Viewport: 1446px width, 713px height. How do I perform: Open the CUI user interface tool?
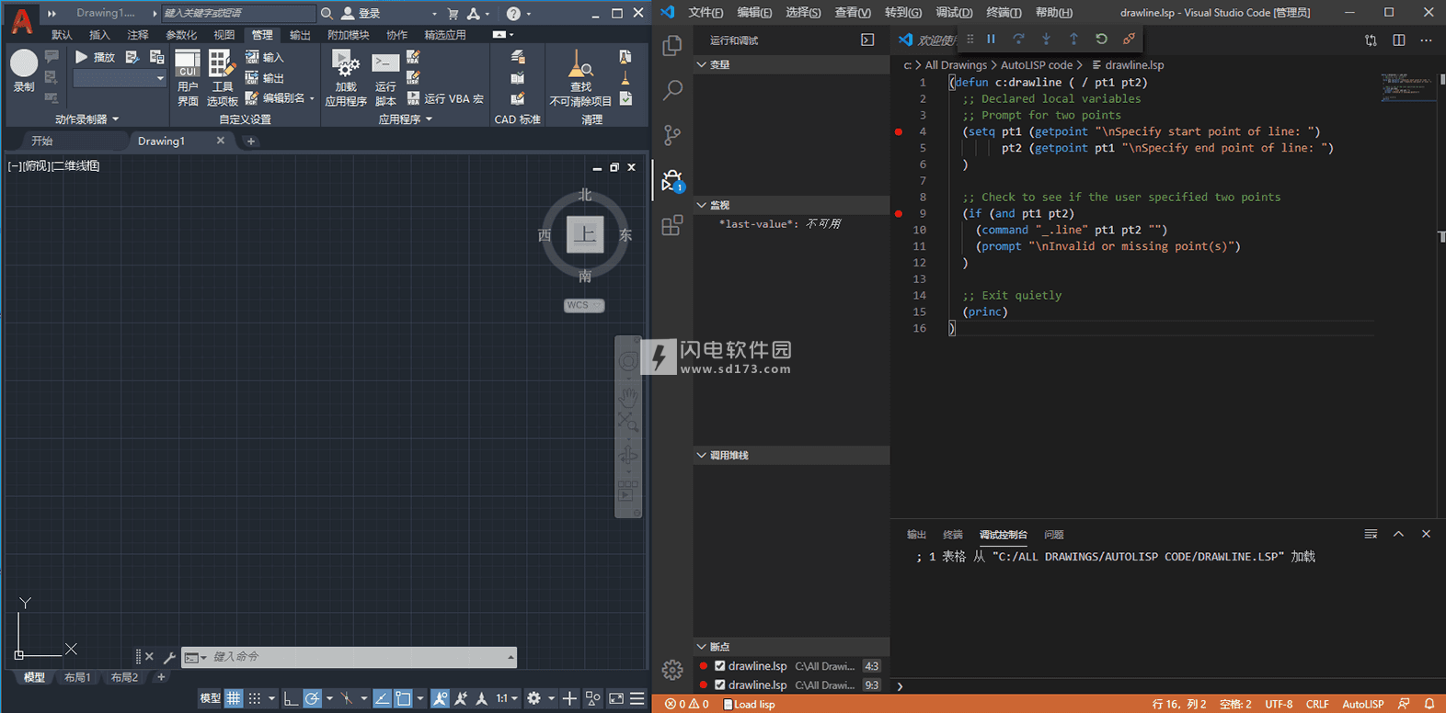tap(188, 78)
